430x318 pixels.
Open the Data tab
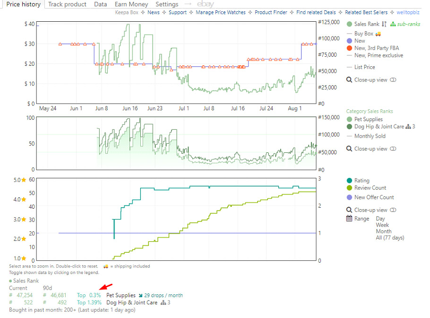click(x=100, y=4)
